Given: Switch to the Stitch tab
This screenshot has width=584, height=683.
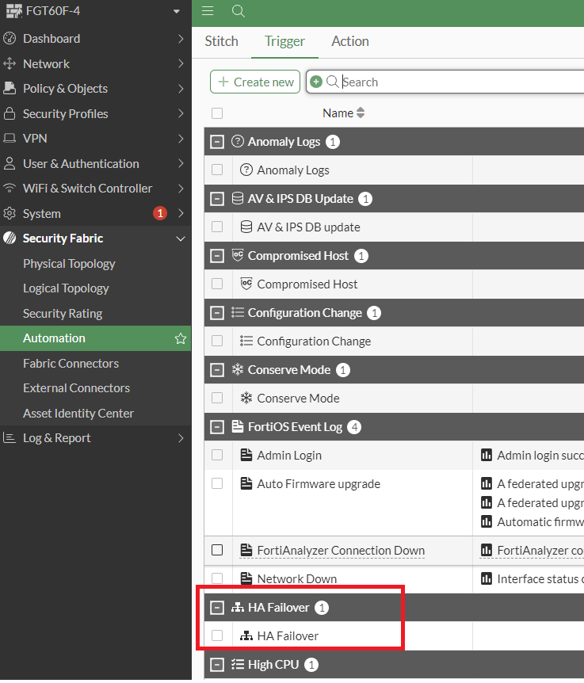Looking at the screenshot, I should (221, 41).
